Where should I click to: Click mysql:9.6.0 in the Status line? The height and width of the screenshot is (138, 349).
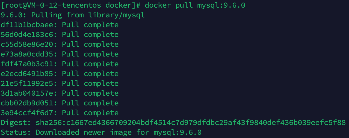(178, 132)
